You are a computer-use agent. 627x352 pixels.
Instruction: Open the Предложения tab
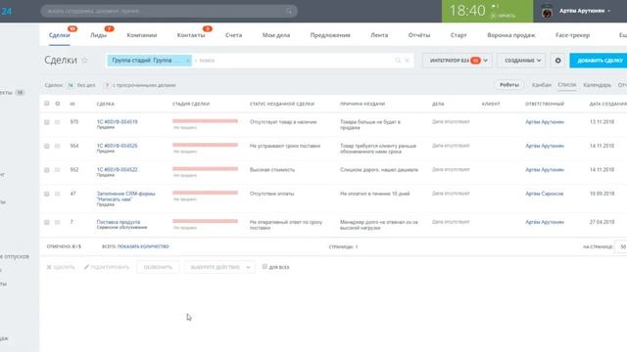coord(330,35)
